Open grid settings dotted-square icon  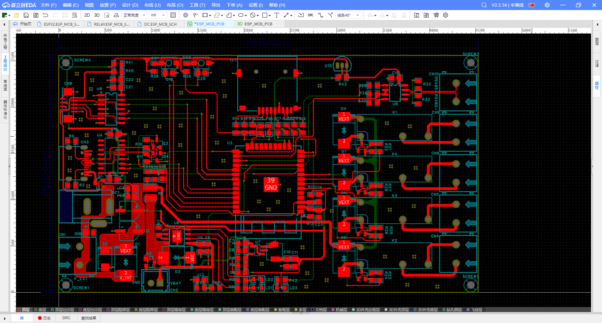tap(173, 15)
